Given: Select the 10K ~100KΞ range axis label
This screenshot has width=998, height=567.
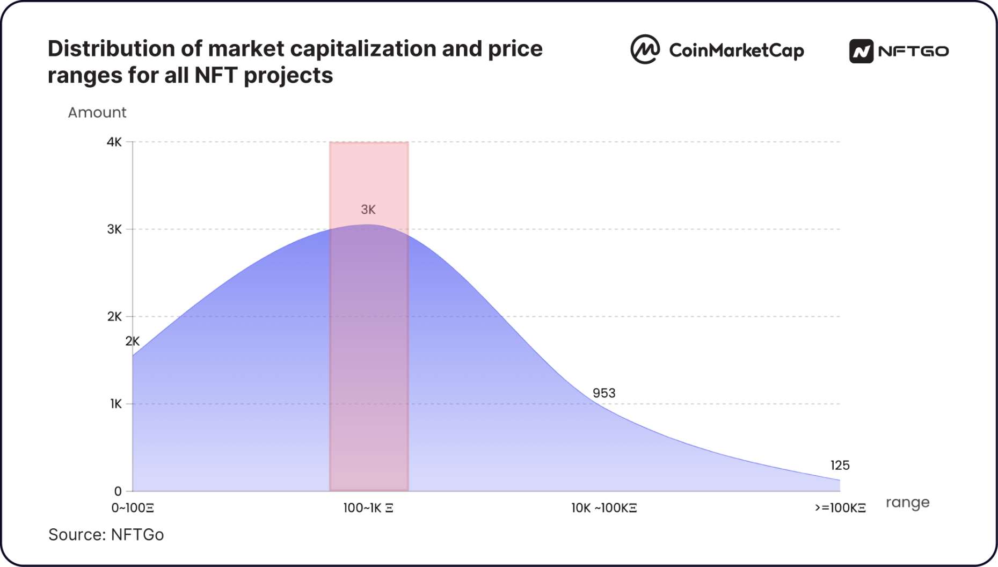Looking at the screenshot, I should [604, 508].
